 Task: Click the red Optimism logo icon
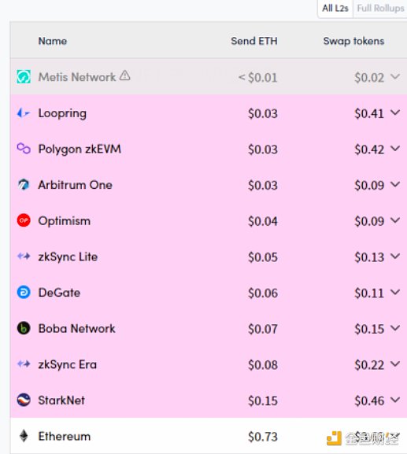[24, 220]
